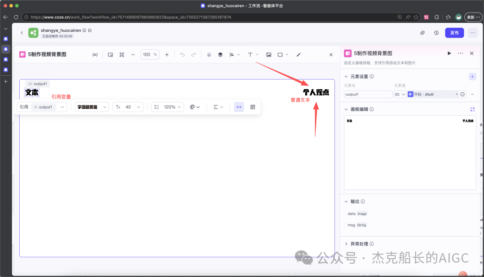Open the font size 40 dropdown
The height and width of the screenshot is (277, 484).
128,107
